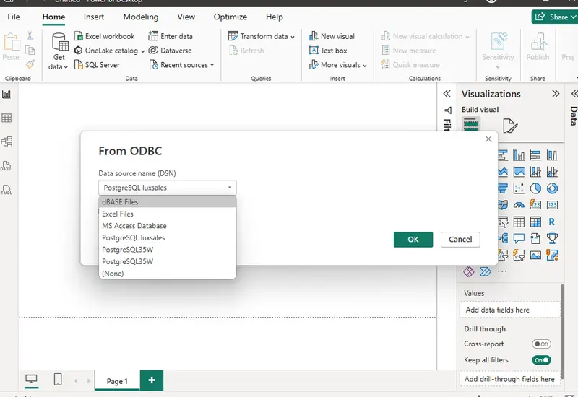Open the DAX query view icon
Image resolution: width=578 pixels, height=397 pixels.
tap(6, 166)
